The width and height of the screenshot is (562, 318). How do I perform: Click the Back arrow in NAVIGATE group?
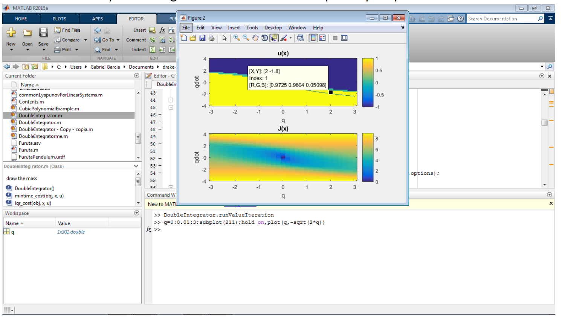98,30
